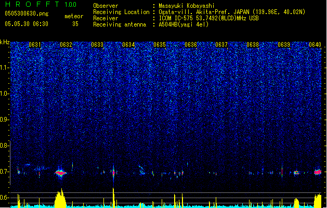Click the 1.0 frequency axis label
The image size is (327, 208).
tap(4, 94)
